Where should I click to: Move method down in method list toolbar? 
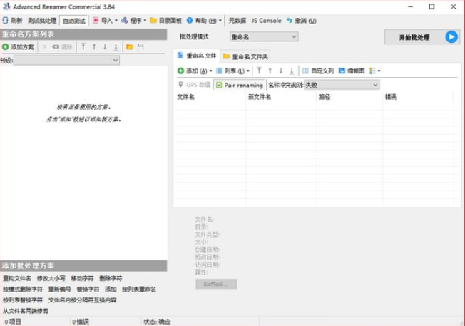[105, 46]
